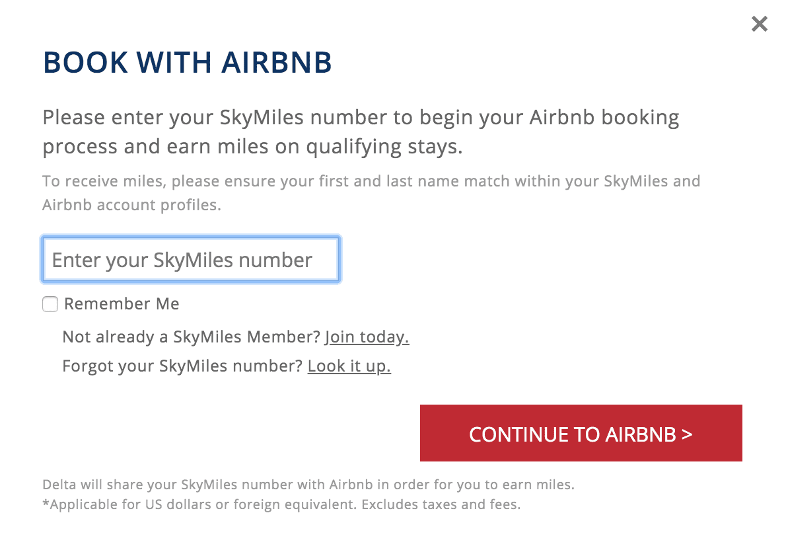The width and height of the screenshot is (786, 558).
Task: Click the Remember Me label
Action: pyautogui.click(x=121, y=303)
